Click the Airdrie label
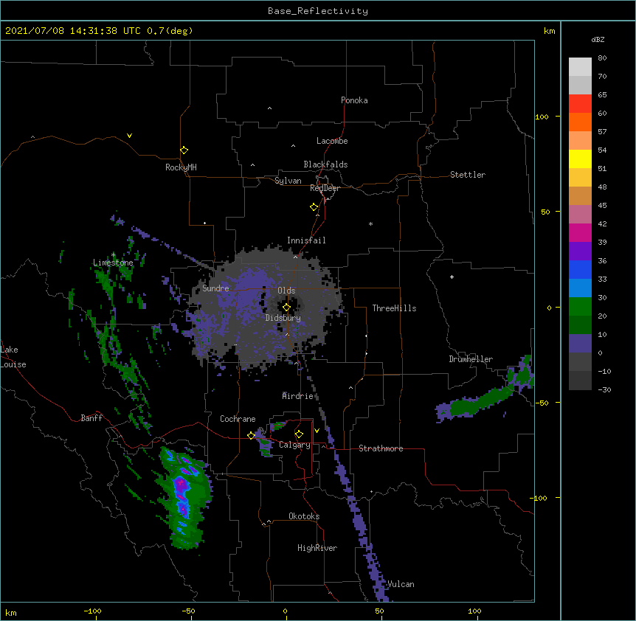Screen dimensions: 636x621 tap(298, 396)
